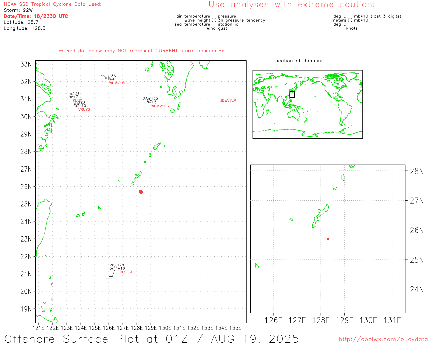This screenshot has width=428, height=343.
Task: Click the legend circle beside mb*10 units
Action: (x=350, y=20)
